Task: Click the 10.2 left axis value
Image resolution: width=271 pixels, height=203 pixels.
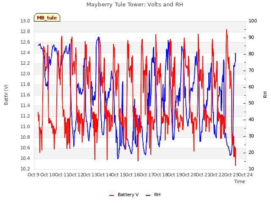Action: [x=25, y=169]
